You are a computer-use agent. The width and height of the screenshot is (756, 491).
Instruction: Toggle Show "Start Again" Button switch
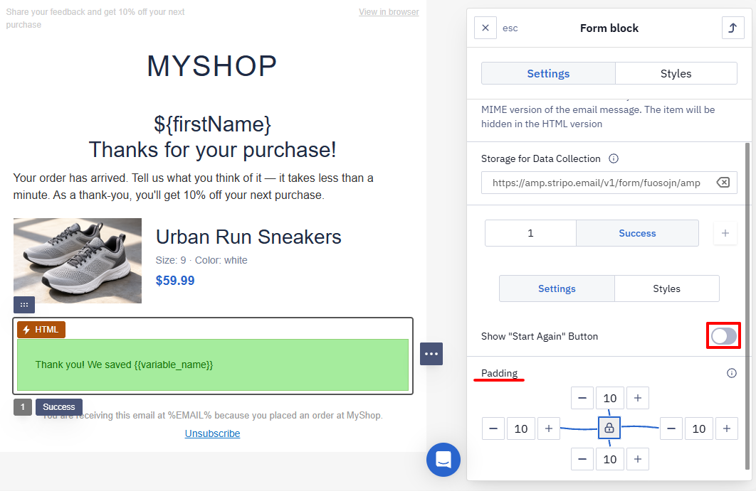pyautogui.click(x=724, y=336)
